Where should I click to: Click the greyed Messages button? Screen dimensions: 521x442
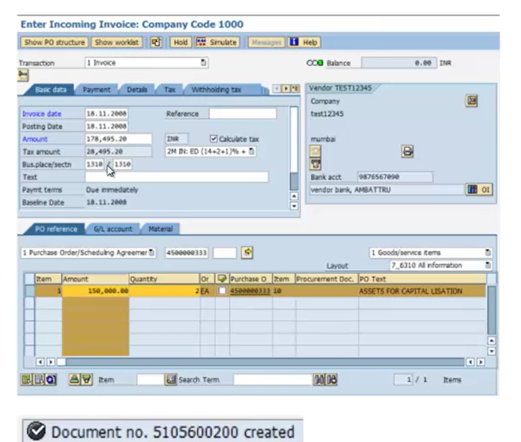pyautogui.click(x=267, y=42)
